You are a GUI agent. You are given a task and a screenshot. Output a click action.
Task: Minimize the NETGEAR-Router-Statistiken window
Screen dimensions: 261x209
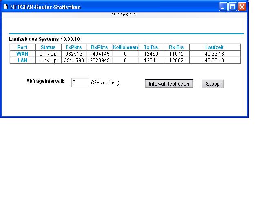(223, 7)
